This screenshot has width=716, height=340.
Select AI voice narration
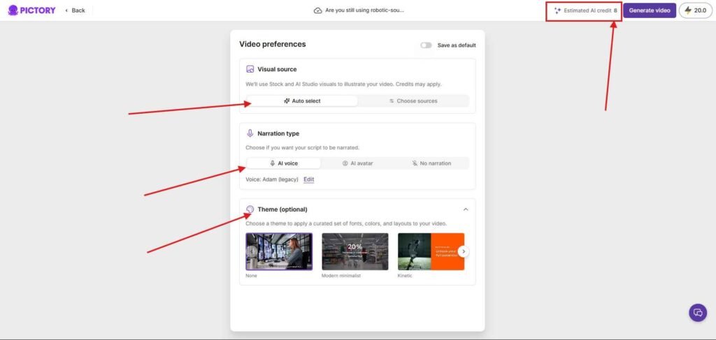click(x=284, y=163)
